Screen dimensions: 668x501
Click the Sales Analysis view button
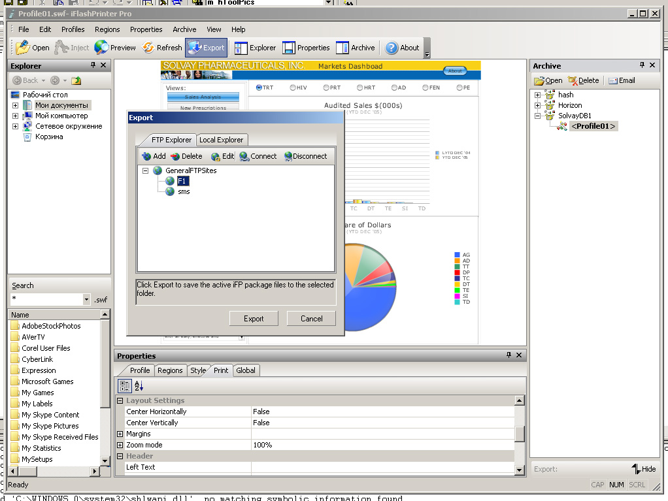click(203, 97)
